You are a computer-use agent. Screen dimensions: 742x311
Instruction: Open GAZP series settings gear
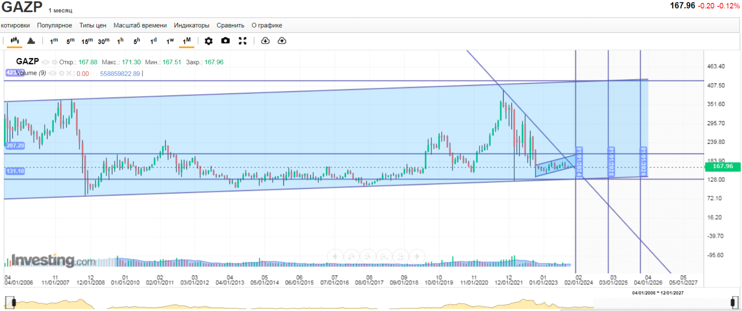point(54,62)
